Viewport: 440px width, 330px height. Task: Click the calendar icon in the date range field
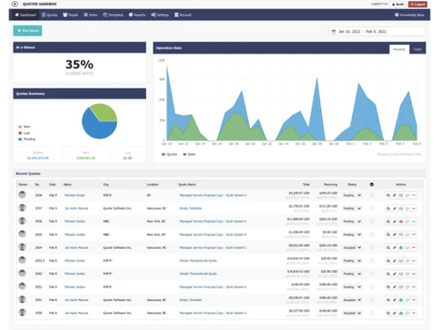click(x=334, y=32)
